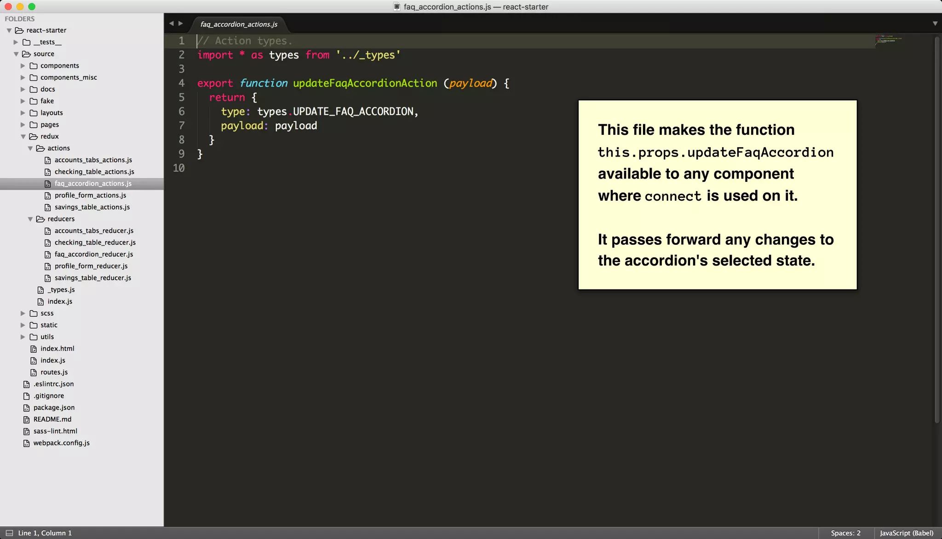
Task: Expand the __tests__ folder
Action: tap(16, 42)
